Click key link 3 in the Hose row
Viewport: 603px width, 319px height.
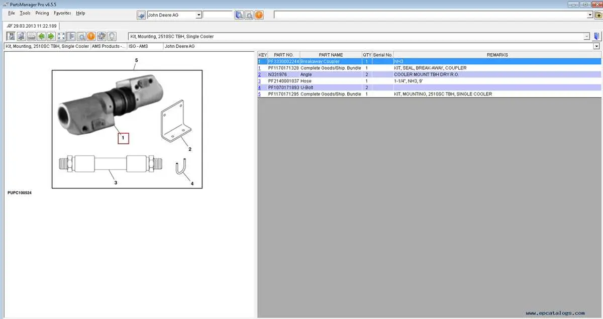click(x=259, y=81)
